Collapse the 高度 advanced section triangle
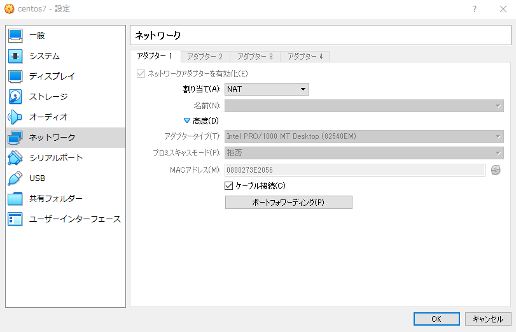516x332 pixels. point(187,121)
